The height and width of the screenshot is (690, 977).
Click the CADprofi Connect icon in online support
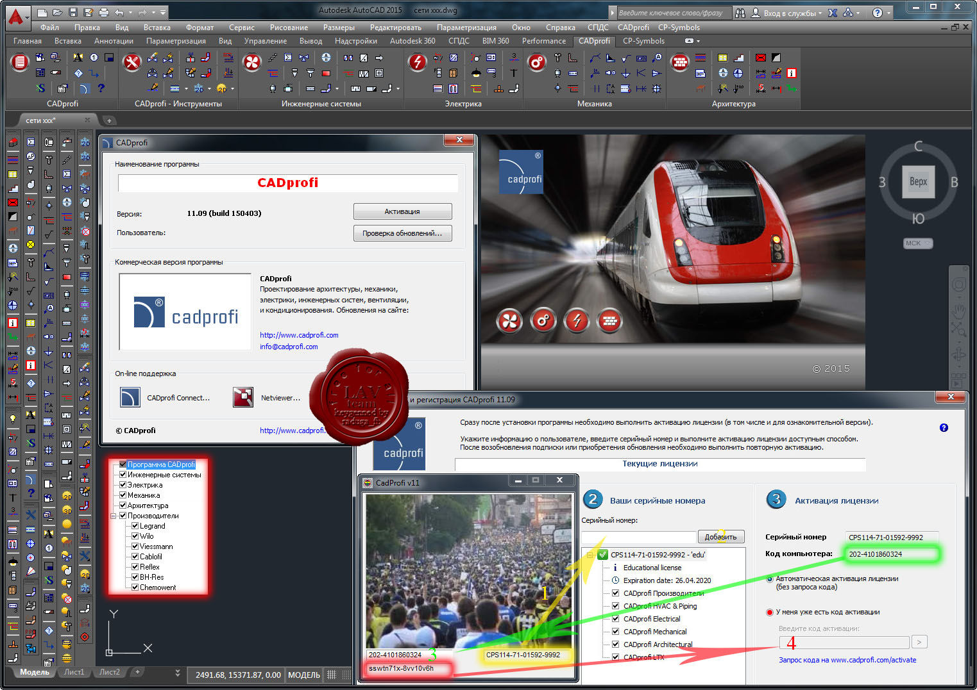pyautogui.click(x=130, y=397)
